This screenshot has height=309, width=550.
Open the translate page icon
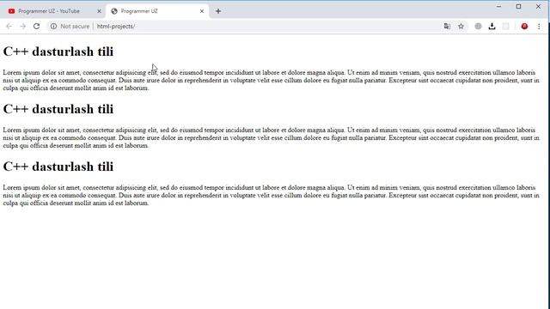pos(447,27)
